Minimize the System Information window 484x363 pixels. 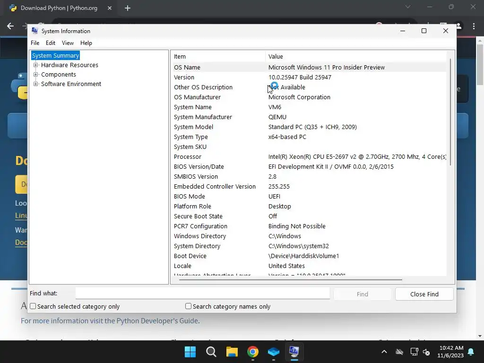pyautogui.click(x=403, y=31)
